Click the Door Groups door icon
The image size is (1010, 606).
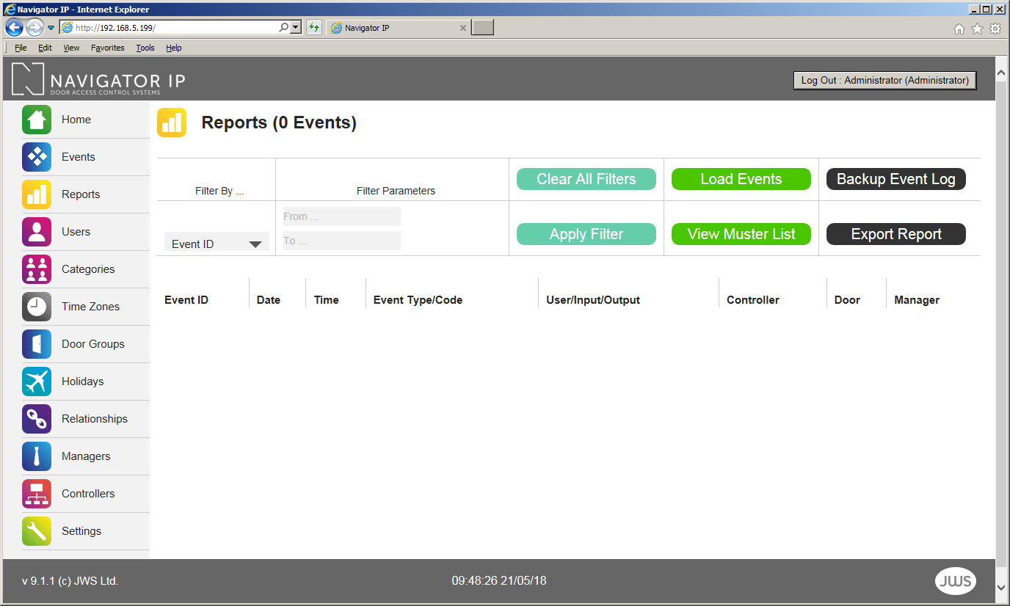coord(37,344)
